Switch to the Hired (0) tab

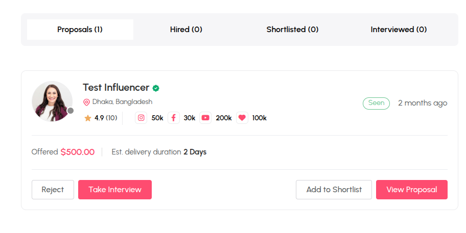pos(186,30)
